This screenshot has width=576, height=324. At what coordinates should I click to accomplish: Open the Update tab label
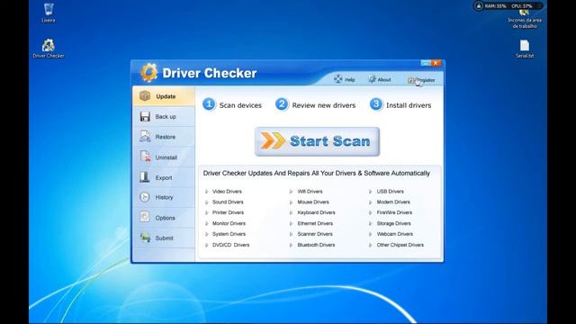[166, 96]
